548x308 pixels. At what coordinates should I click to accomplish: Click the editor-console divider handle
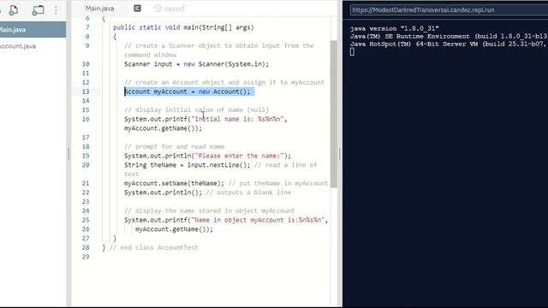coord(339,154)
